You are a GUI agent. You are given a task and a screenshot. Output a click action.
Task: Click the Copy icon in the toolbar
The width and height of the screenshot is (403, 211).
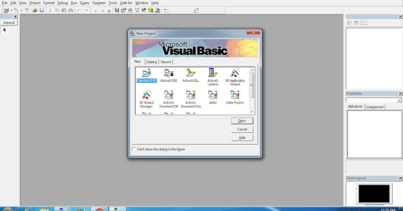(x=57, y=10)
